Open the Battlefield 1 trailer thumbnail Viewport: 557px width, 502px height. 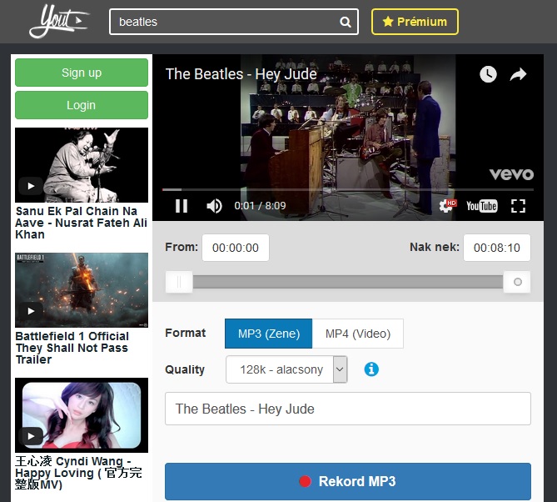pos(82,290)
